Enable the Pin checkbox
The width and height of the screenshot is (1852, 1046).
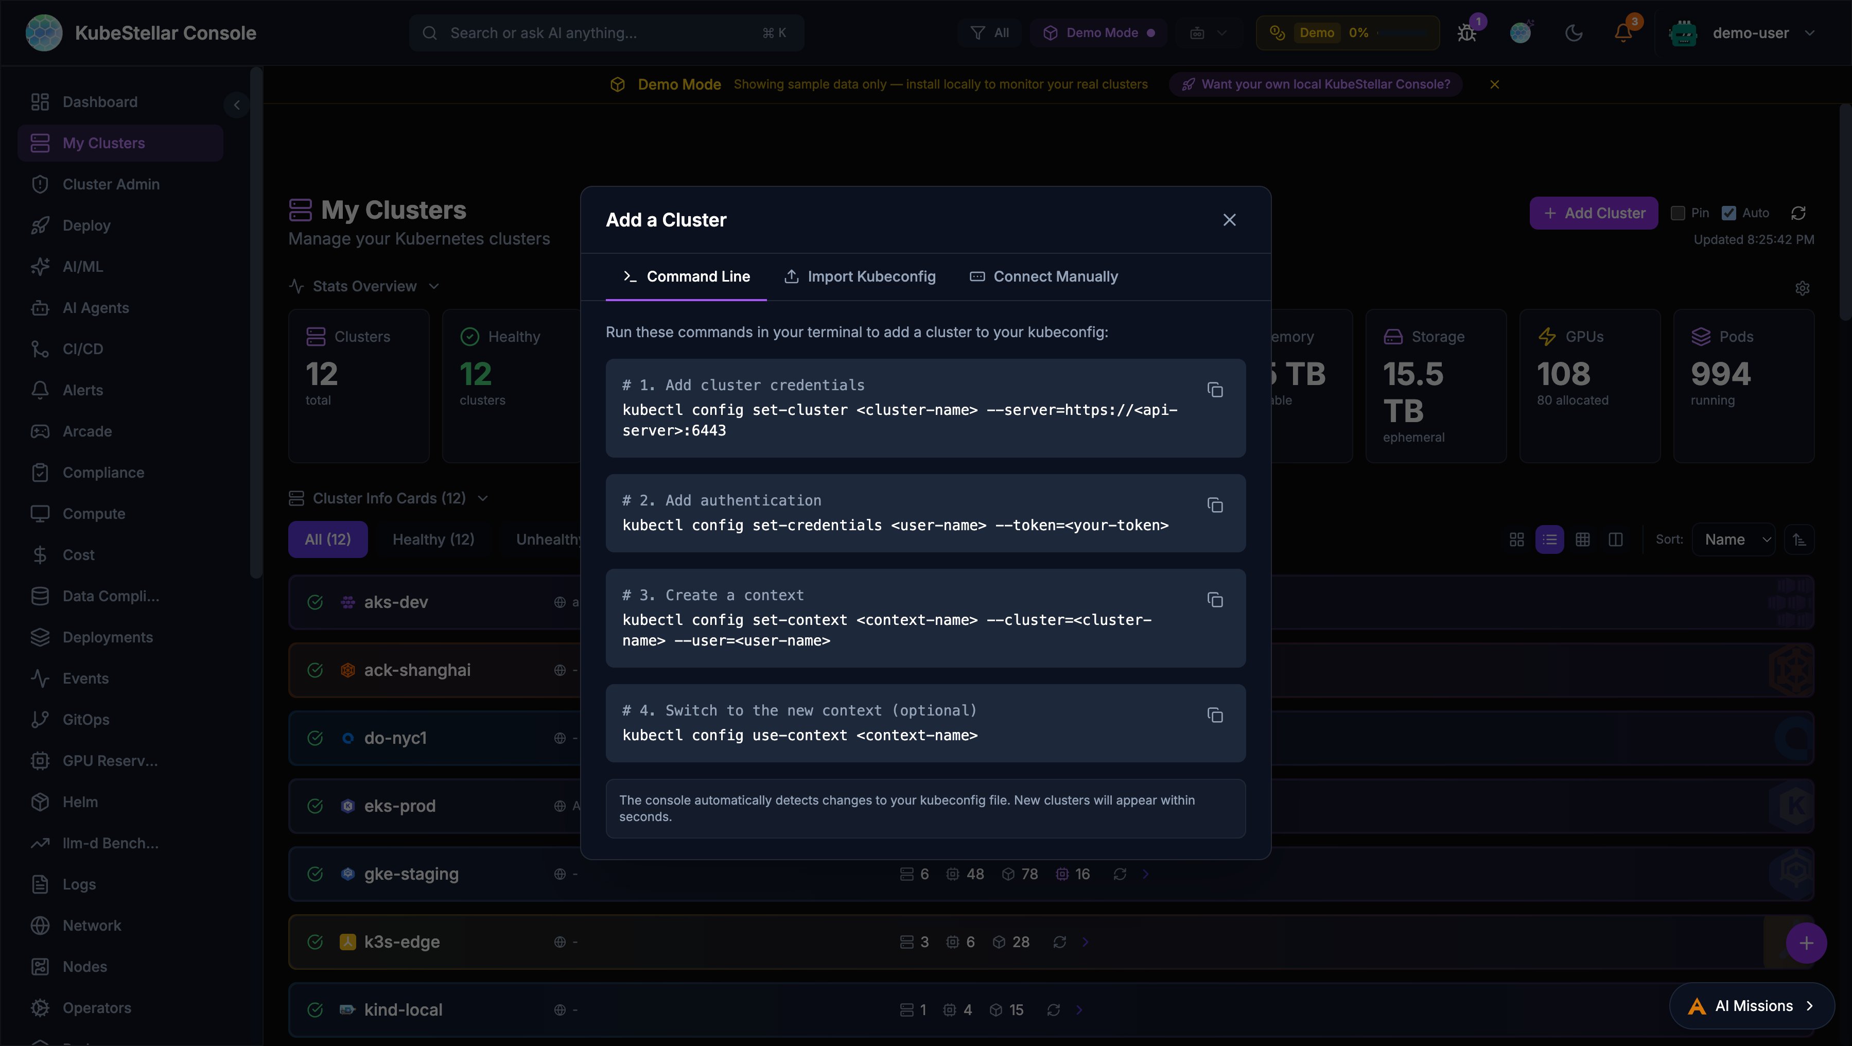[x=1678, y=213]
